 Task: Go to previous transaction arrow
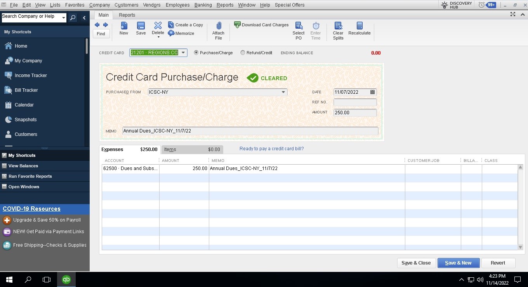point(97,25)
